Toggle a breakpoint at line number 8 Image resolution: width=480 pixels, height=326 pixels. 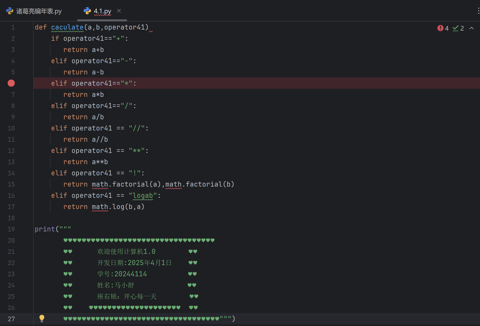[13, 106]
